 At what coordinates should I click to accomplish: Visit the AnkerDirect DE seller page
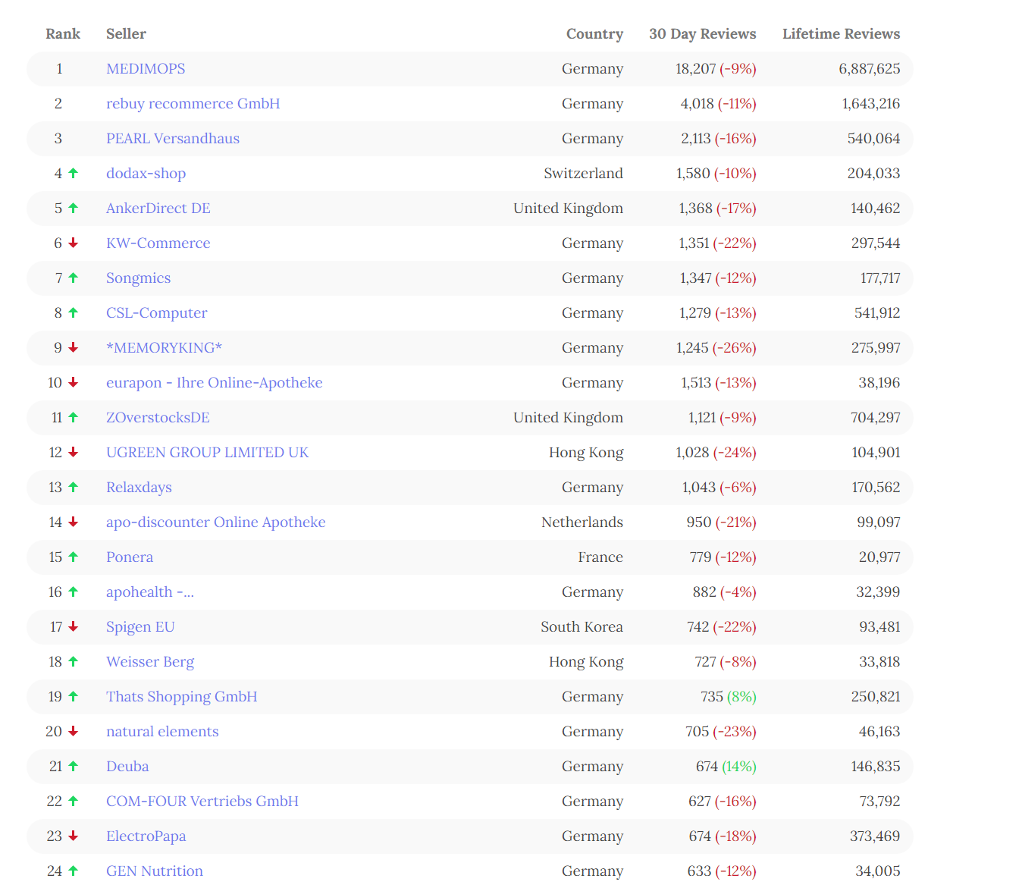click(x=158, y=209)
